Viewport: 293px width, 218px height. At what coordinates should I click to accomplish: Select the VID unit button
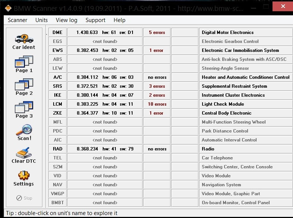(58, 176)
